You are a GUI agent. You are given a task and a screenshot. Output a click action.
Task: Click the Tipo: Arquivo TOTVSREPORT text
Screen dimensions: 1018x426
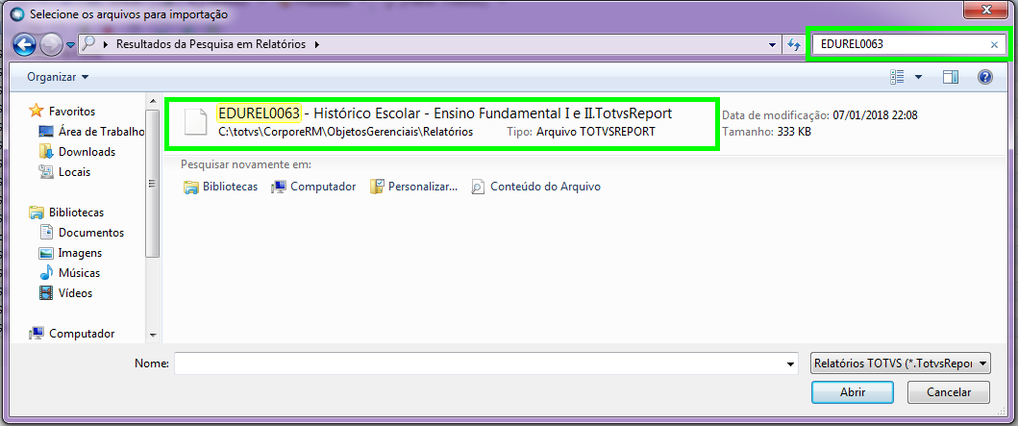[x=581, y=132]
